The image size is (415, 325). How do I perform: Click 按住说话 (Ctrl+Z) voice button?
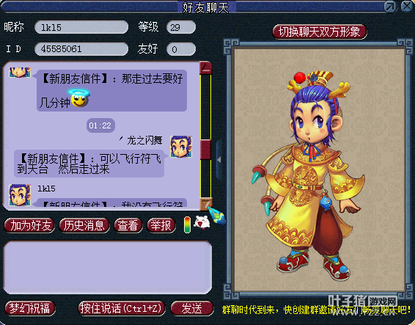pyautogui.click(x=122, y=308)
